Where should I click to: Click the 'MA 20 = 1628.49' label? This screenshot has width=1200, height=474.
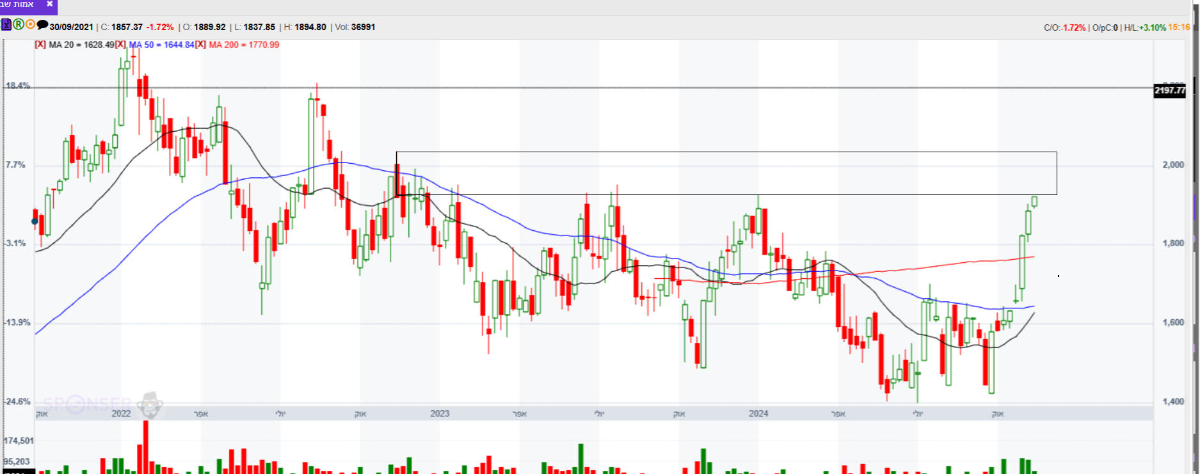click(x=81, y=45)
